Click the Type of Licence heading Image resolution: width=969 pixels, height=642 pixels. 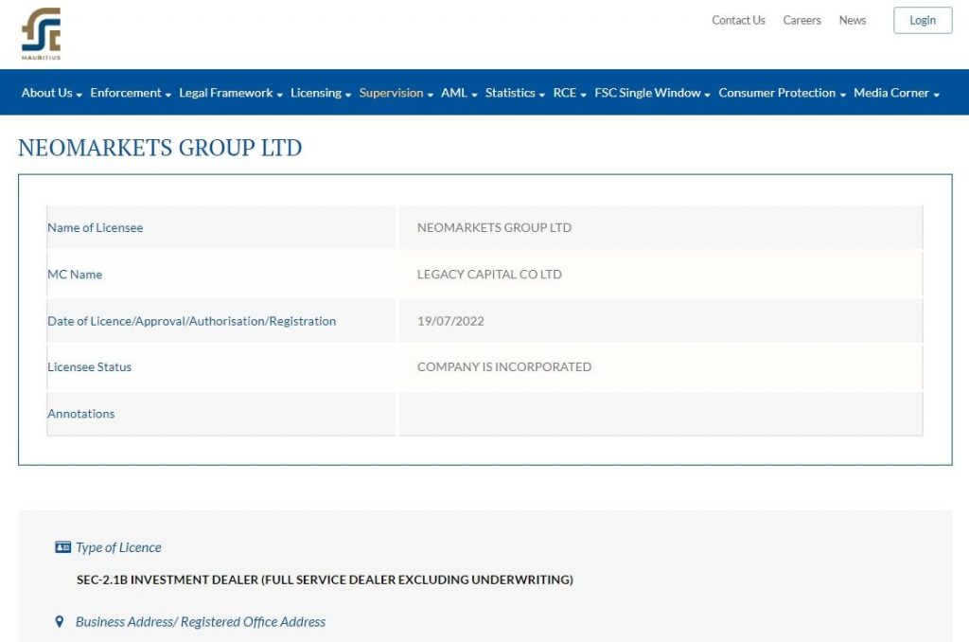pyautogui.click(x=118, y=547)
